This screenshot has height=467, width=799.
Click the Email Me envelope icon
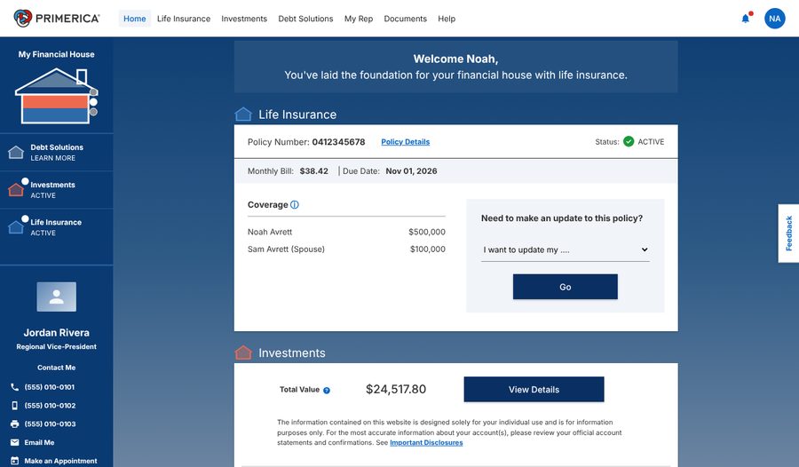[x=14, y=442]
